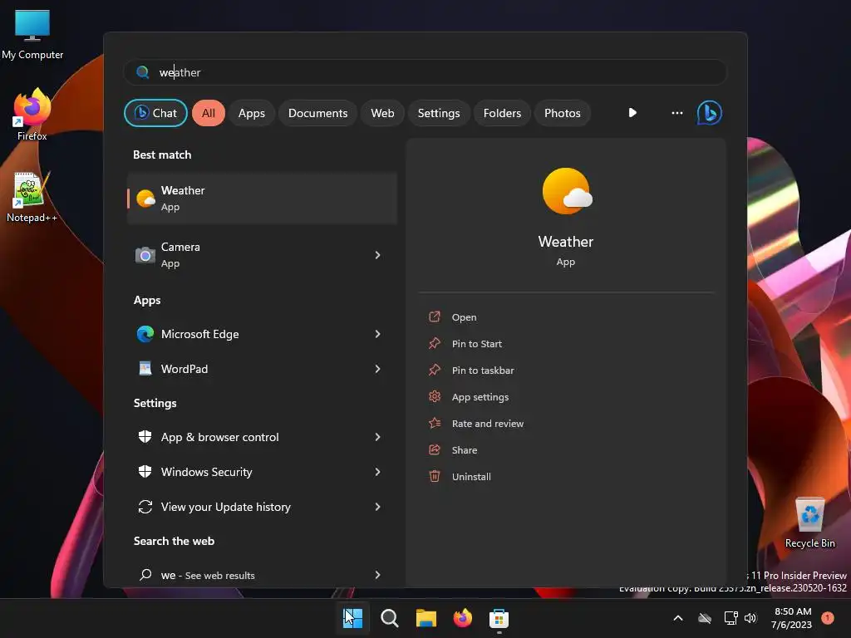
Task: Click the large Weather icon in preview pane
Action: 567,191
